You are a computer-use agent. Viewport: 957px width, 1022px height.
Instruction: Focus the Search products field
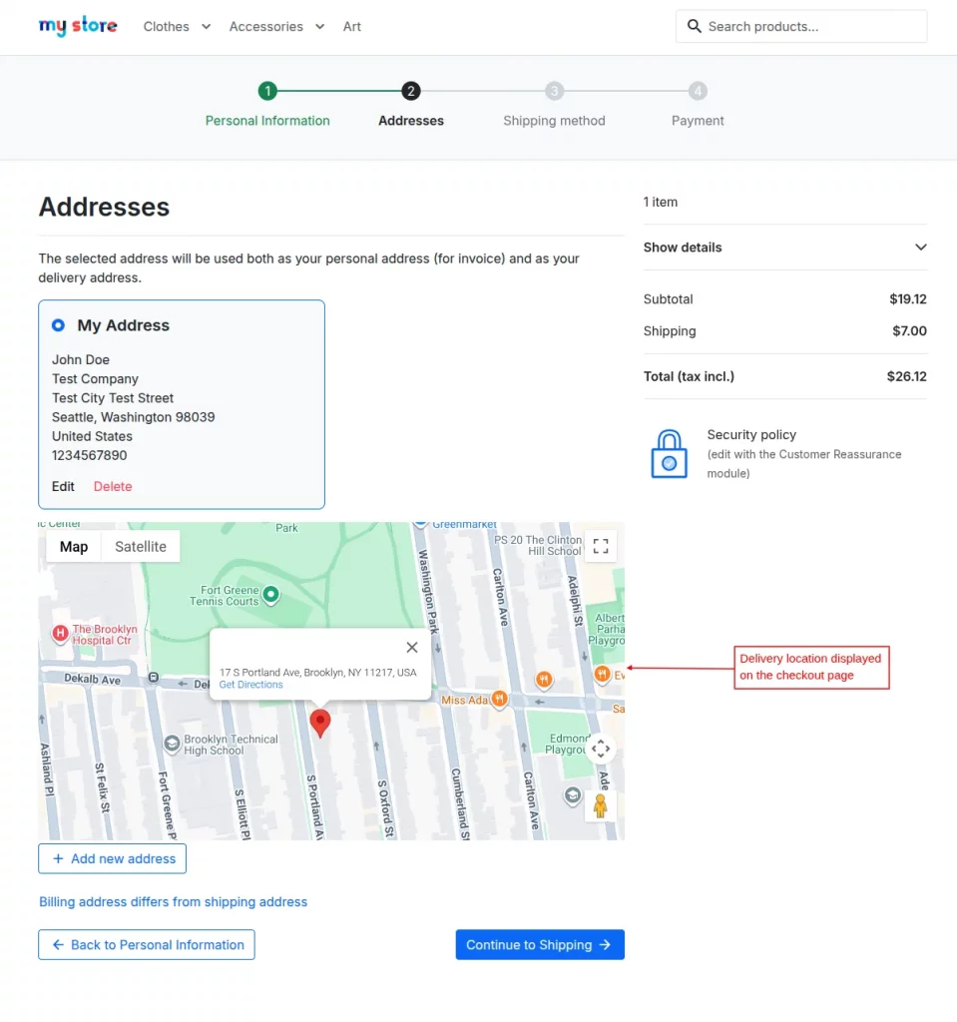tap(801, 26)
